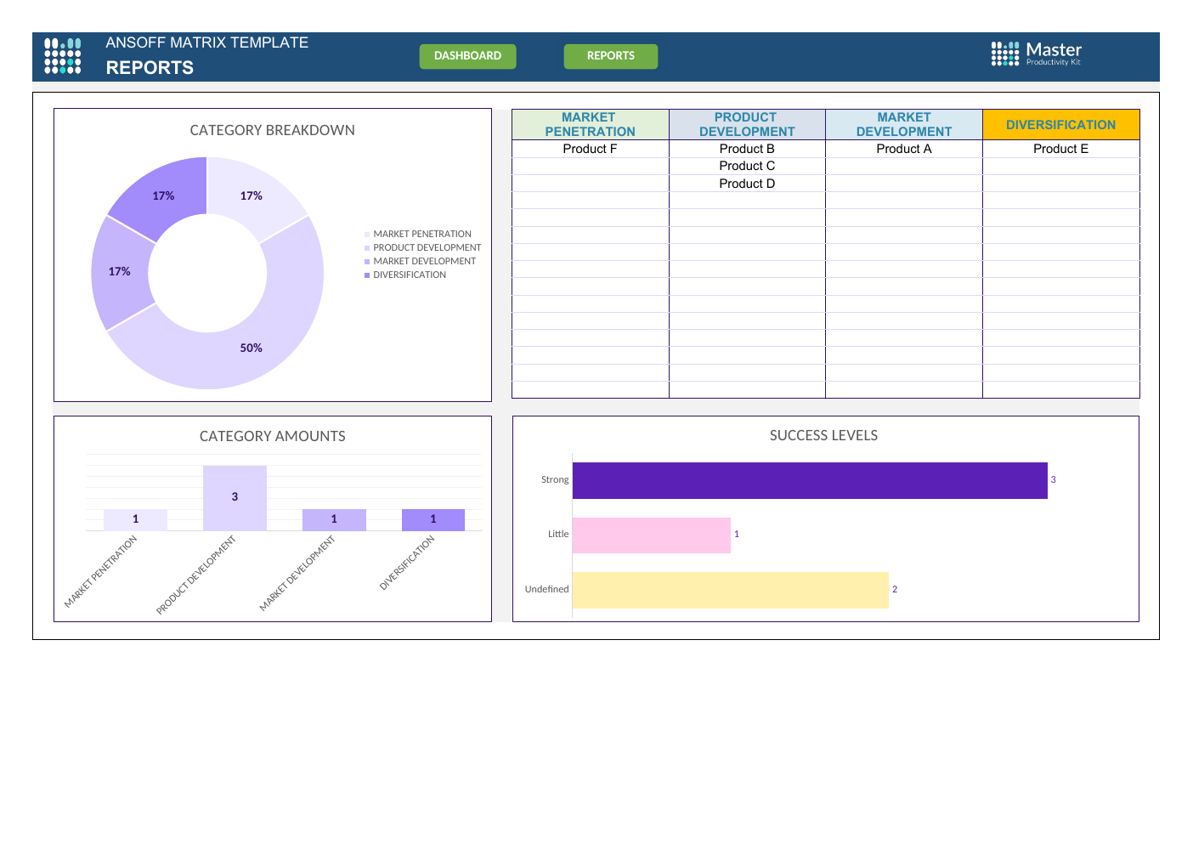Click the Product B cell
Image resolution: width=1193 pixels, height=844 pixels.
pos(747,149)
